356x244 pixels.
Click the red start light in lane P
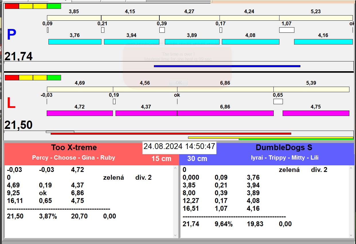(x=12, y=6)
